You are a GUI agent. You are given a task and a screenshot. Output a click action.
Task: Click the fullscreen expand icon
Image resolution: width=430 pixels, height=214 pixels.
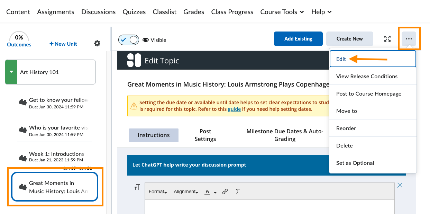tap(387, 39)
